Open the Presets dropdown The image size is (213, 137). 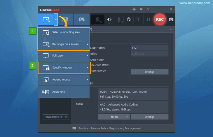[114, 117]
